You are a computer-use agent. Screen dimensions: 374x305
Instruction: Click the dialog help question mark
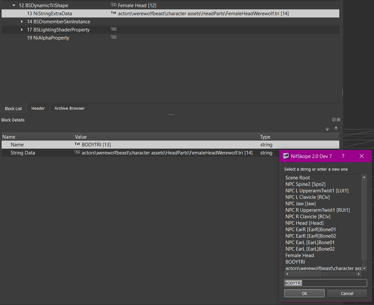(x=343, y=156)
